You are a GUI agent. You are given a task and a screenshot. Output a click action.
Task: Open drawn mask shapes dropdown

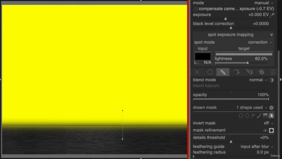tap(252, 108)
